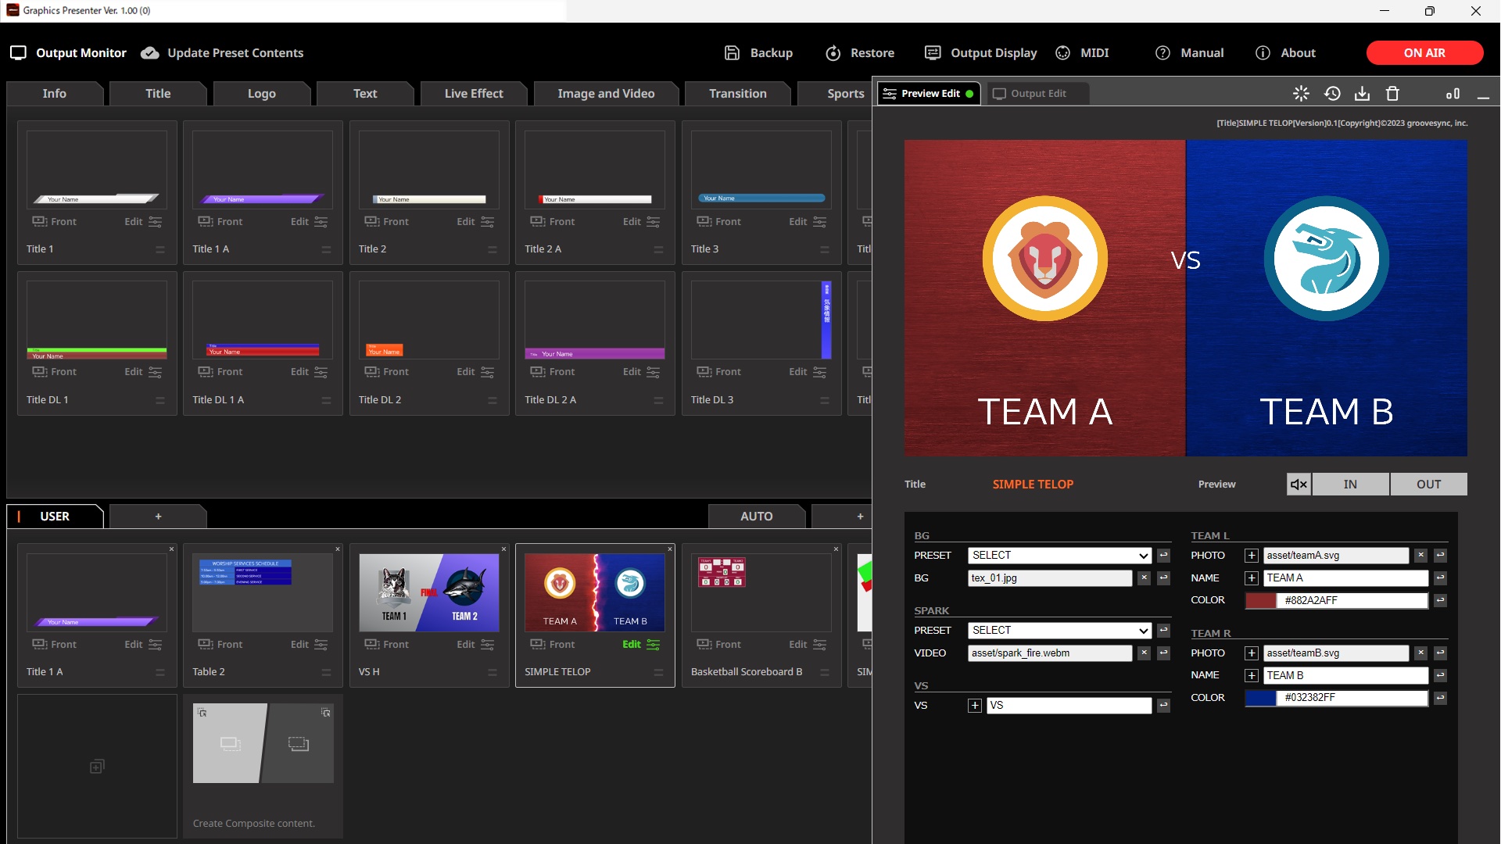
Task: Clear the tex_01.jpg BG field with the X button
Action: click(x=1144, y=578)
